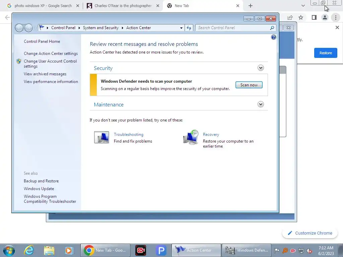Open Windows Program Compatibility Troubleshooter link
343x257 pixels.
point(50,199)
